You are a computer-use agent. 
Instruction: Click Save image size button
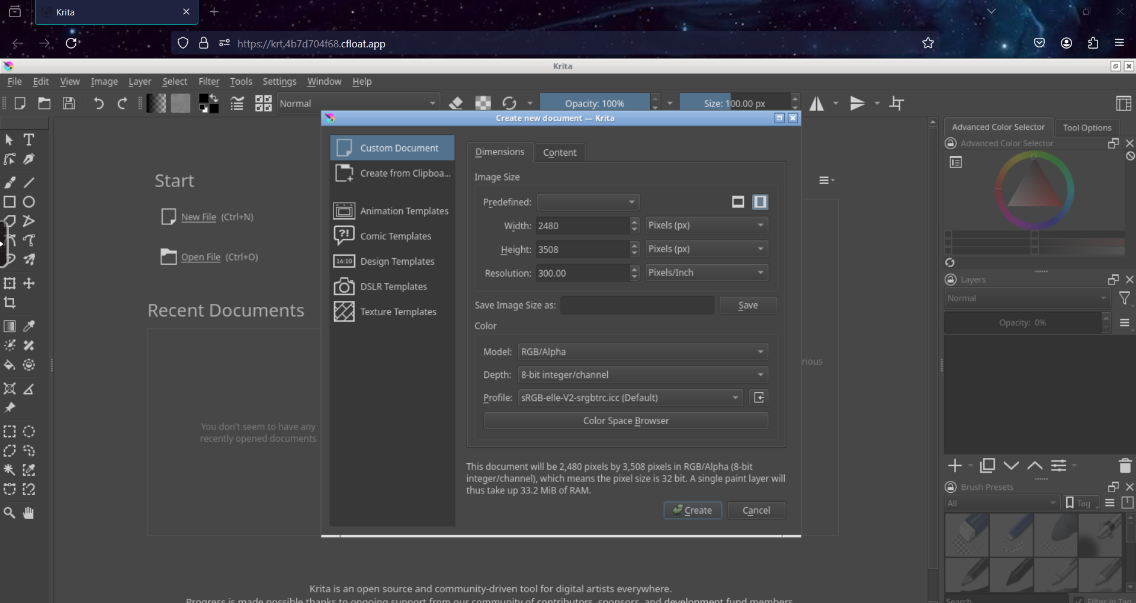pos(748,305)
